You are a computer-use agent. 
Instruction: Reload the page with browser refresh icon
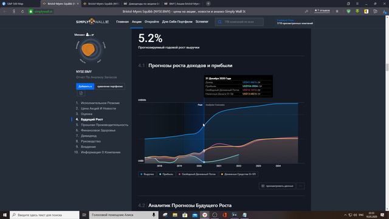[x=22, y=12]
